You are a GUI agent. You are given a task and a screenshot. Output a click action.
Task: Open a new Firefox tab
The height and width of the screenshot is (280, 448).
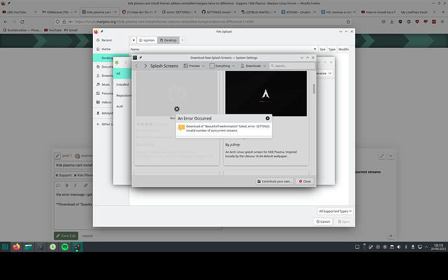point(443,12)
